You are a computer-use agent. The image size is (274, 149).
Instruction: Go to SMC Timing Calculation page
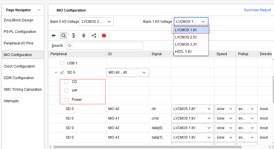coord(23,90)
